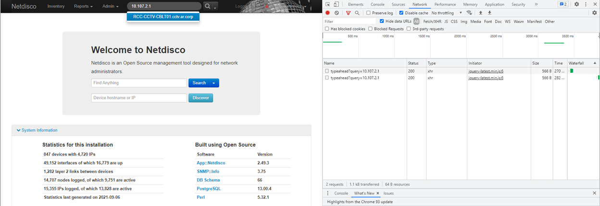Switch to the DevTools Console tab
The image size is (600, 206).
tap(377, 4)
